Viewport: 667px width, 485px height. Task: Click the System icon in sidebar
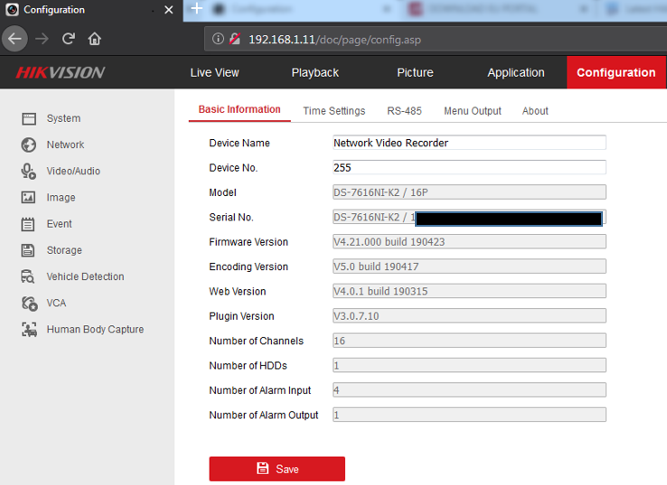pyautogui.click(x=29, y=118)
